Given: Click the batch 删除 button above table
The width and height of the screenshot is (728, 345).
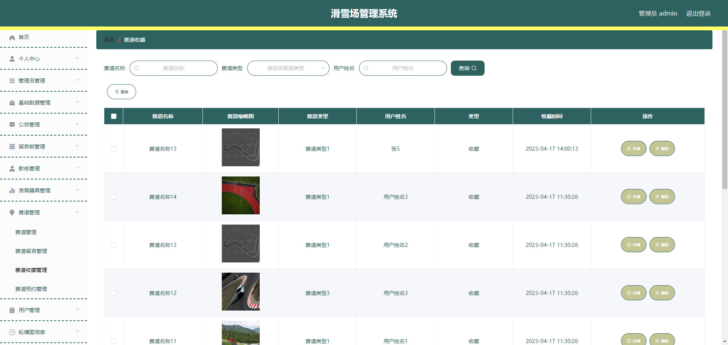Looking at the screenshot, I should (x=121, y=92).
